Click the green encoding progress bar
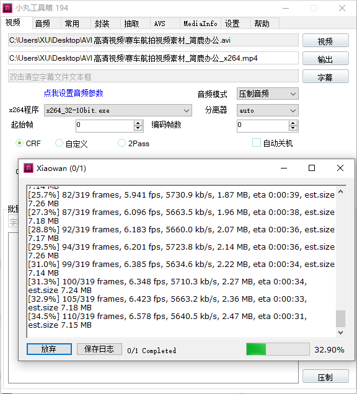 click(x=278, y=349)
